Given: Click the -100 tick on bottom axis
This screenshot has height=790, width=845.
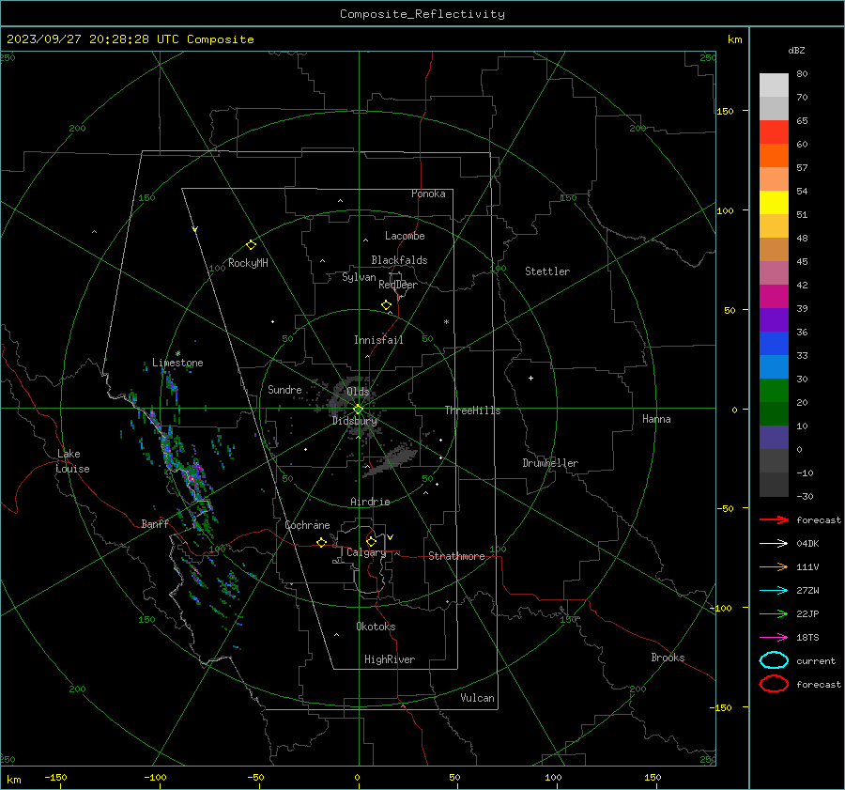Looking at the screenshot, I should (x=155, y=777).
